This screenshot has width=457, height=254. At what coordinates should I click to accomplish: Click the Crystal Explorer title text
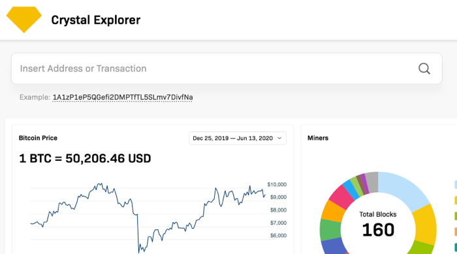95,20
